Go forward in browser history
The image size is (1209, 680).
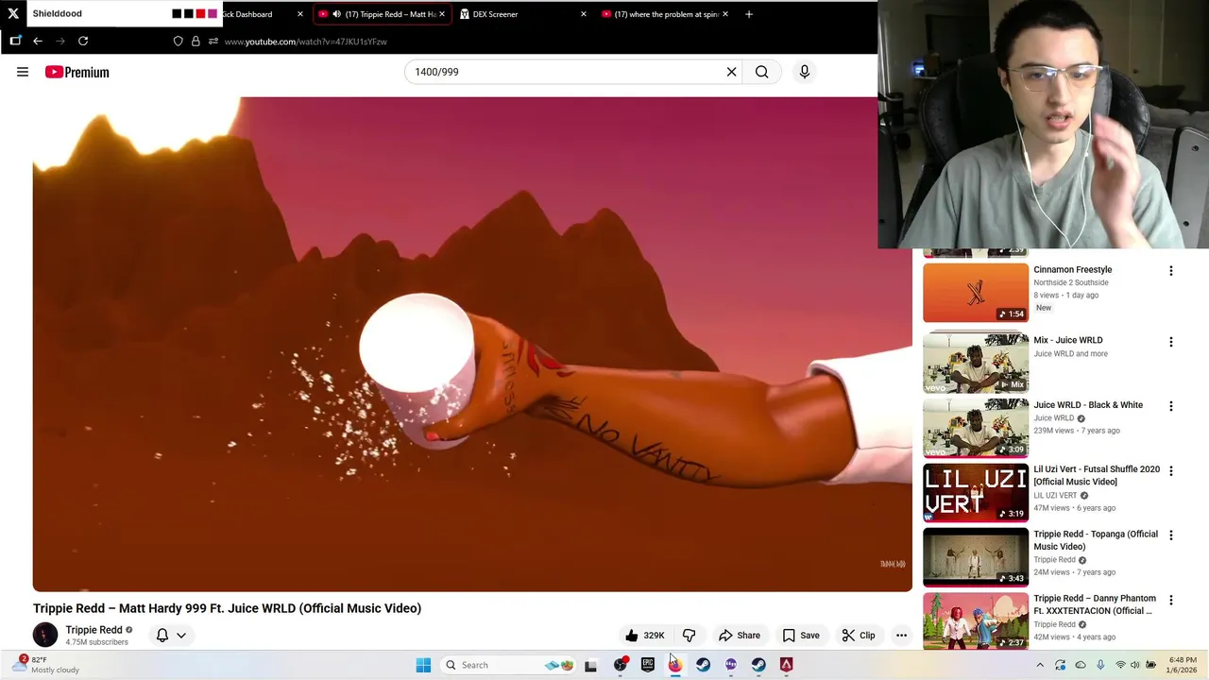[x=60, y=41]
